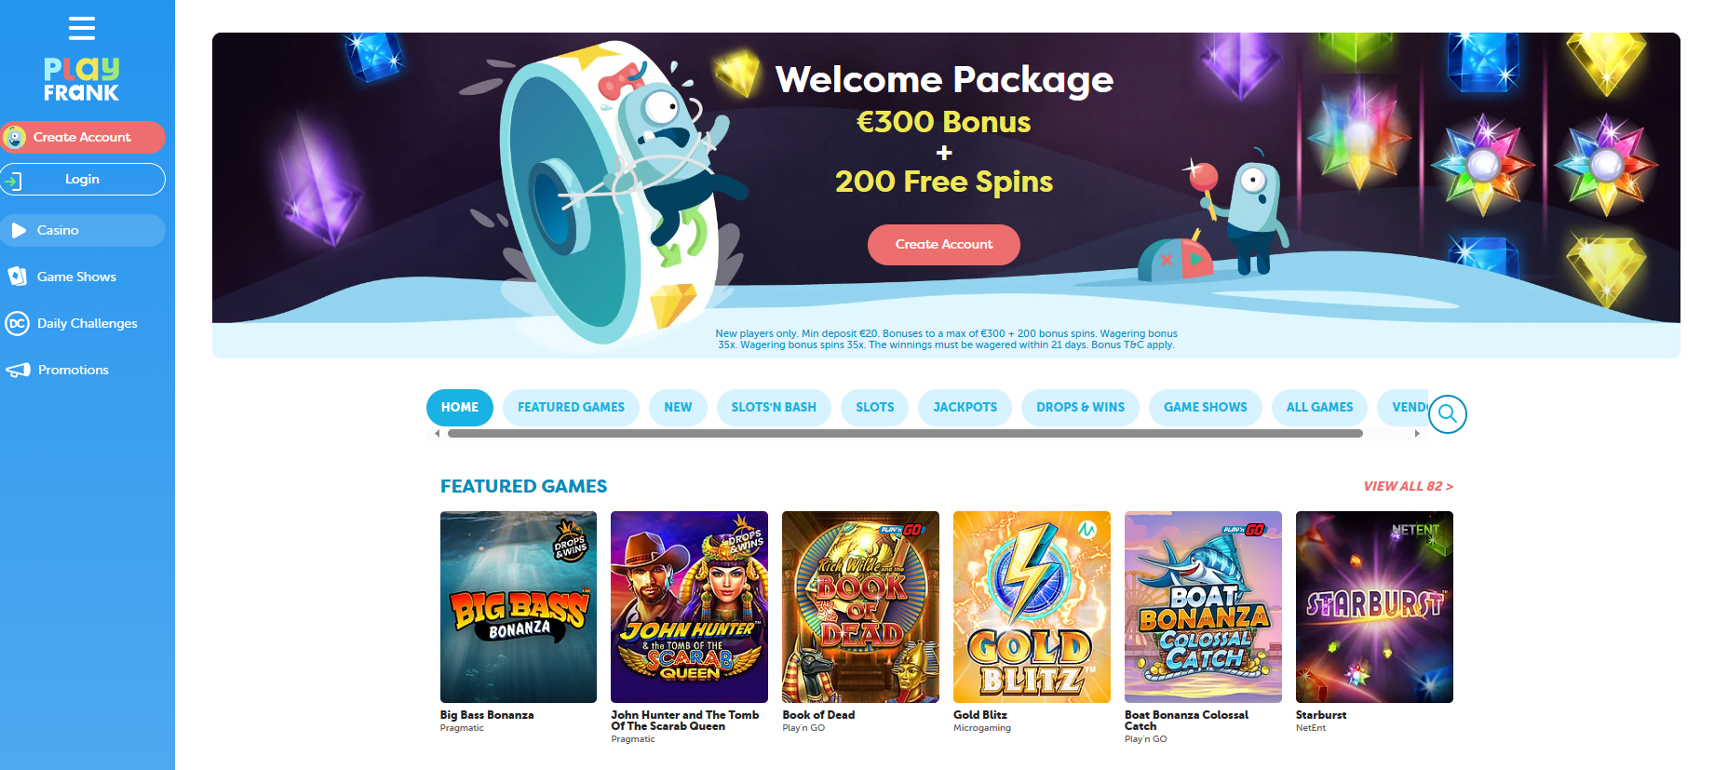Open the DROPS & WINS tab
The image size is (1714, 770).
coord(1080,407)
